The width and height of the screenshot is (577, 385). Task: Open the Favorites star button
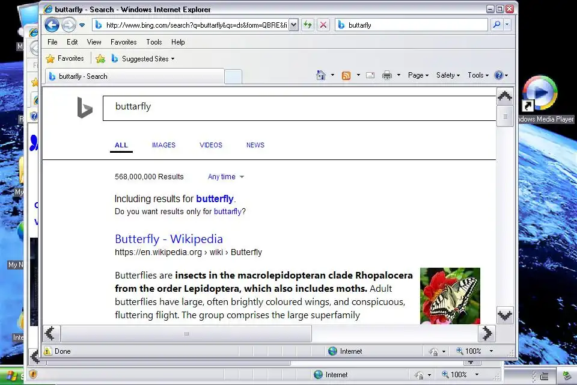(x=65, y=58)
